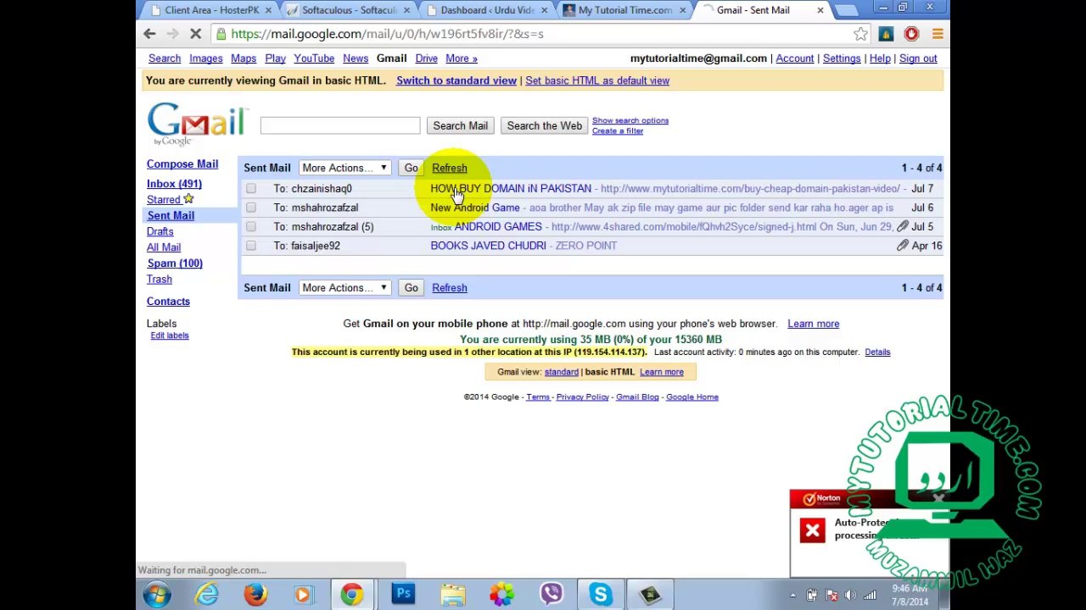Open media player taskbar icon
Viewport: 1086px width, 610px height.
304,595
